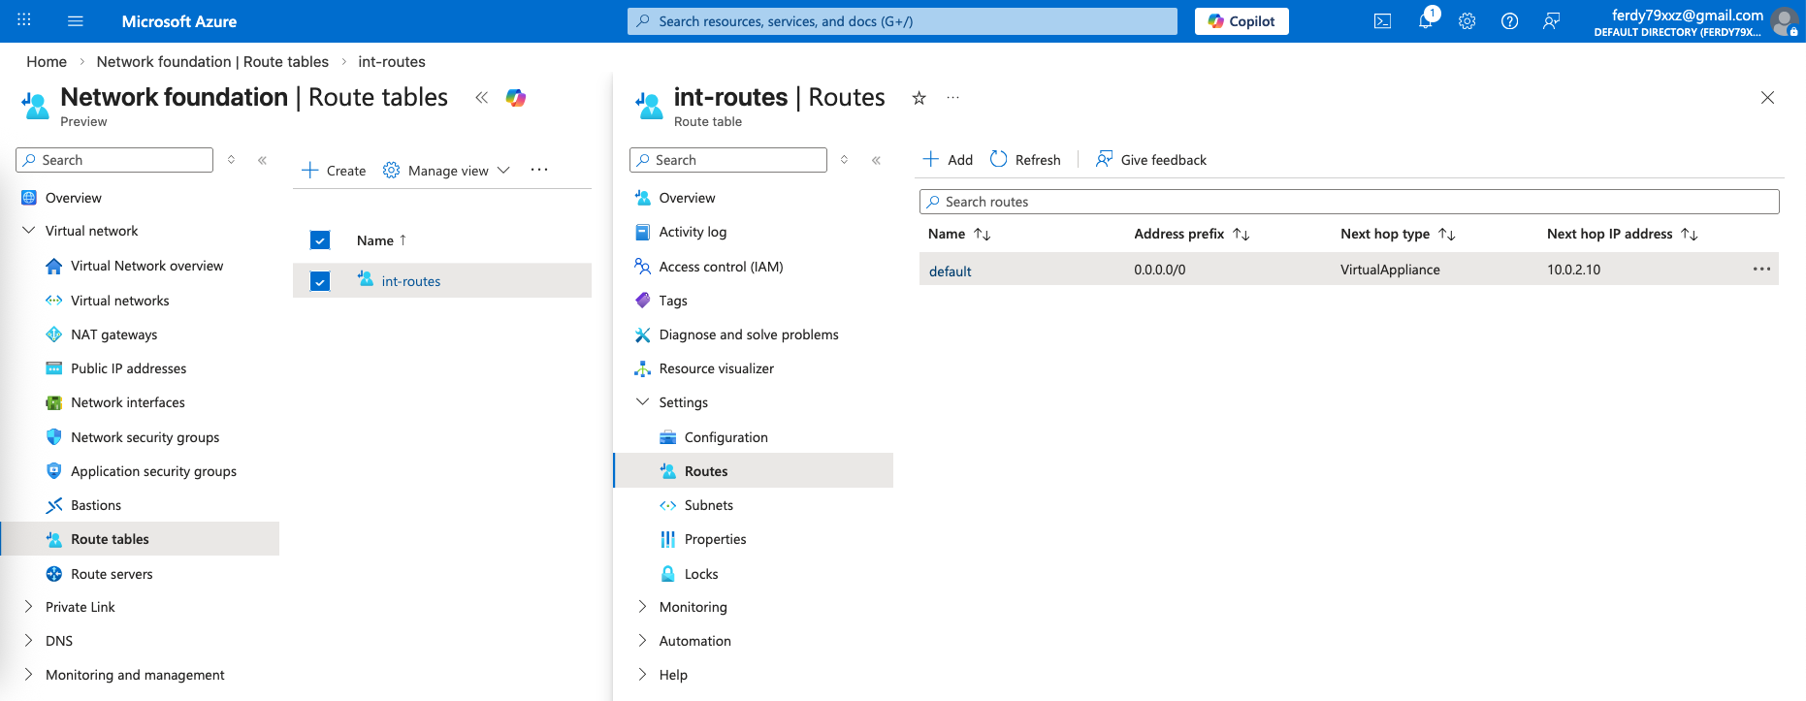The width and height of the screenshot is (1806, 701).
Task: Open Subnets in the Settings menu
Action: tap(708, 505)
